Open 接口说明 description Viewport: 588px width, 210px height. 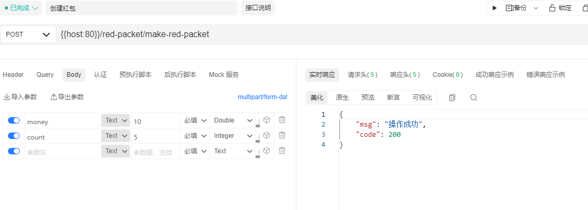pos(258,8)
